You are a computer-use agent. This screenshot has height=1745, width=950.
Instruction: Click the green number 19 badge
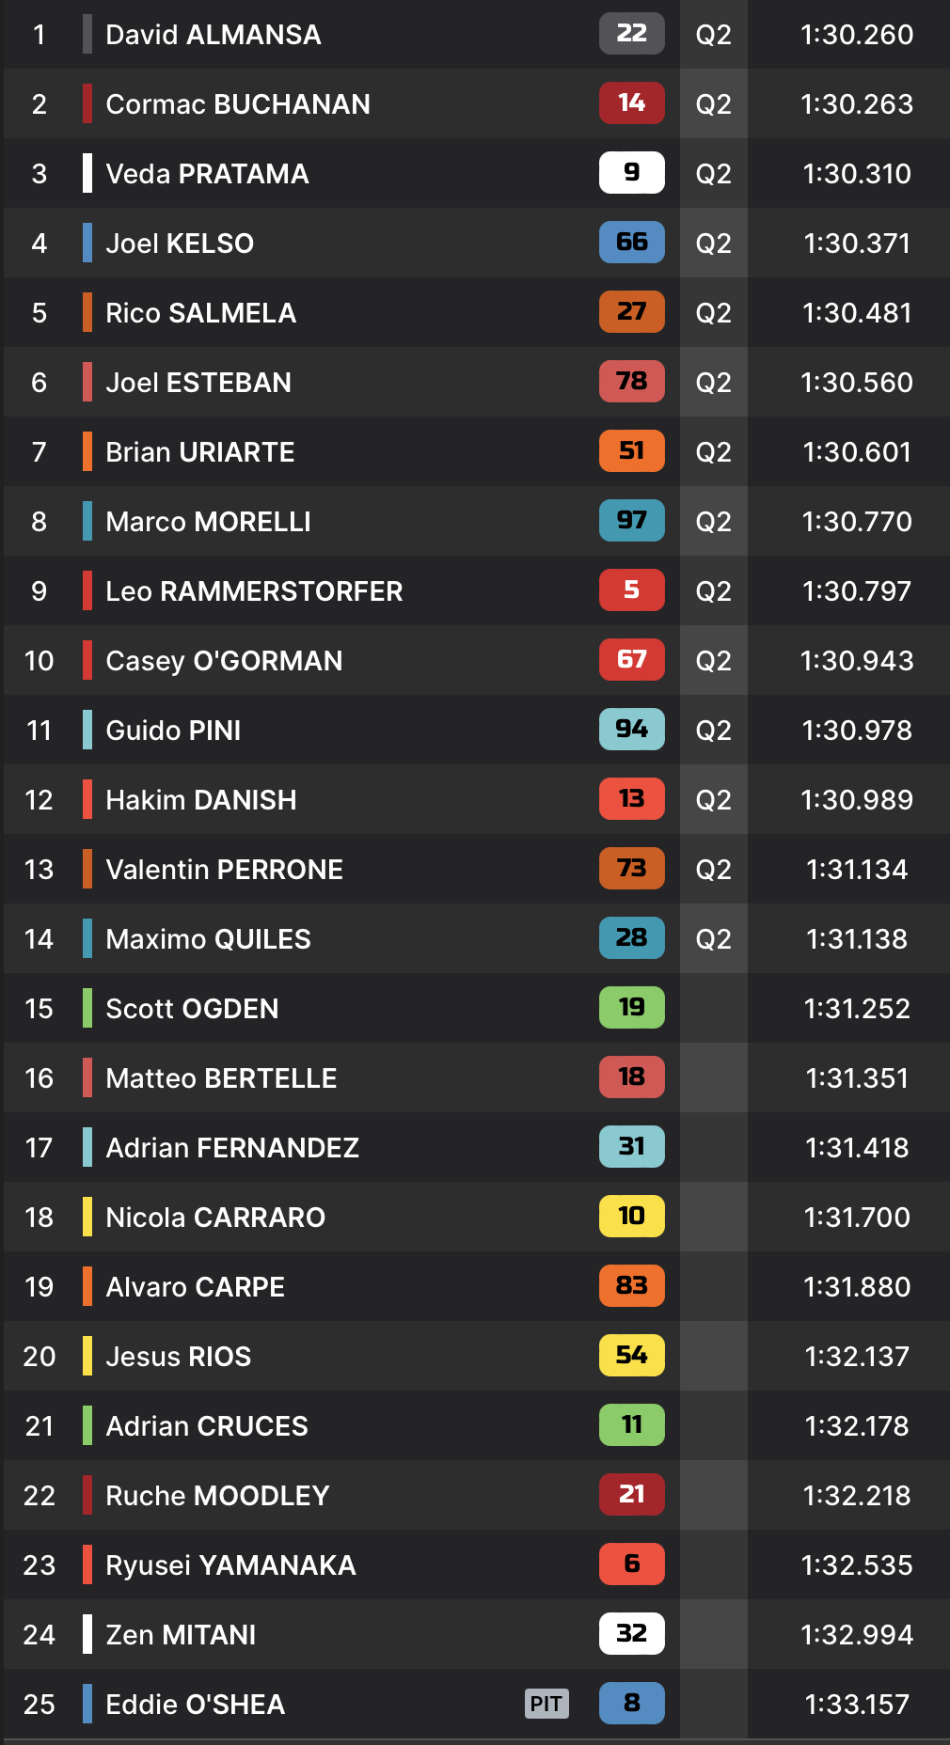pos(631,1008)
